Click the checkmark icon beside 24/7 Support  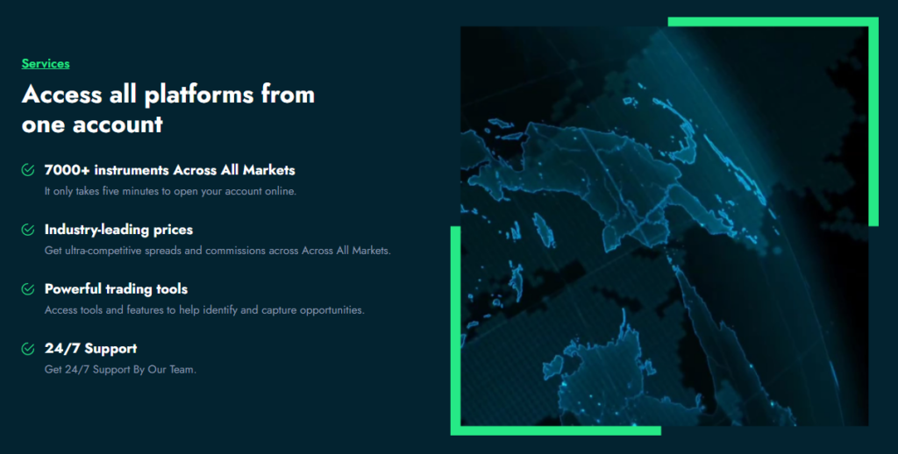(28, 349)
